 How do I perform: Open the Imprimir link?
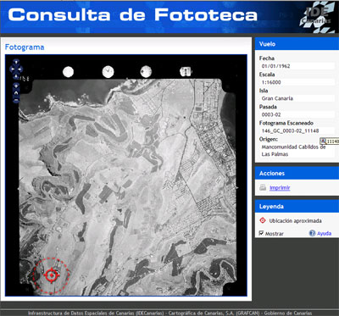point(280,187)
